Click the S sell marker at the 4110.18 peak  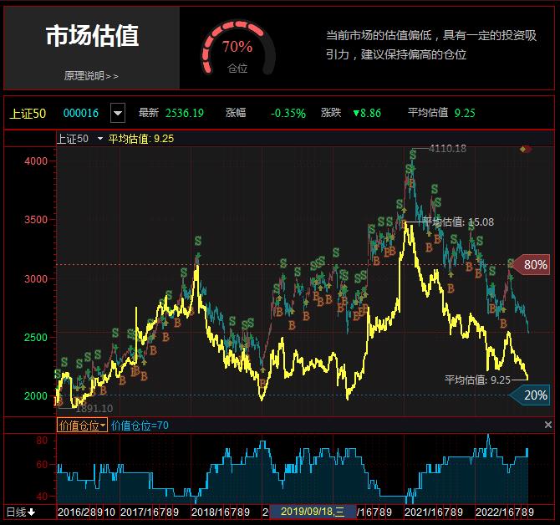[x=412, y=155]
